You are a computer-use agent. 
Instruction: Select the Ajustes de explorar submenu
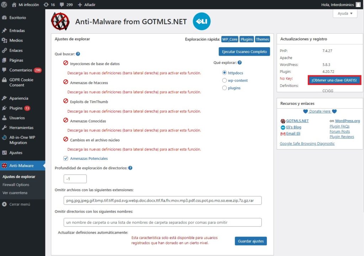(x=19, y=177)
